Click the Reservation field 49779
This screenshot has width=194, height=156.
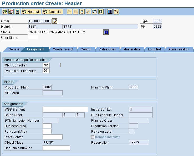[x=139, y=142]
